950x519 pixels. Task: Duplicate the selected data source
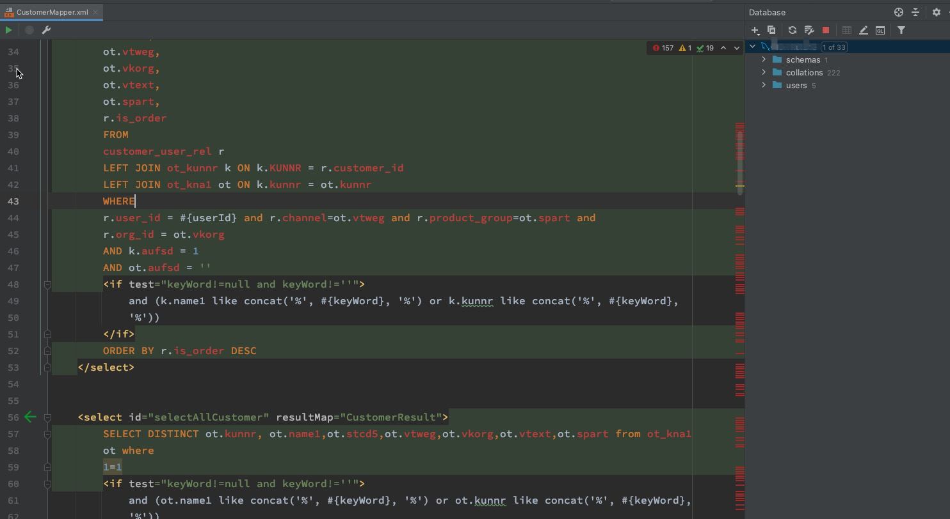point(771,29)
